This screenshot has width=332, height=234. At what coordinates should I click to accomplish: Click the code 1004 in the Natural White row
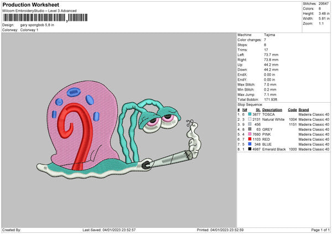(x=293, y=119)
